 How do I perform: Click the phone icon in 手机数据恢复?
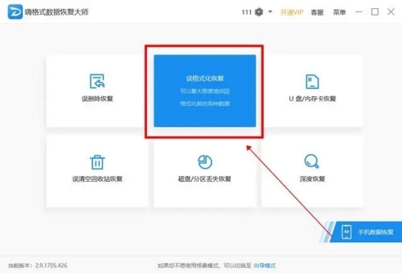click(346, 232)
